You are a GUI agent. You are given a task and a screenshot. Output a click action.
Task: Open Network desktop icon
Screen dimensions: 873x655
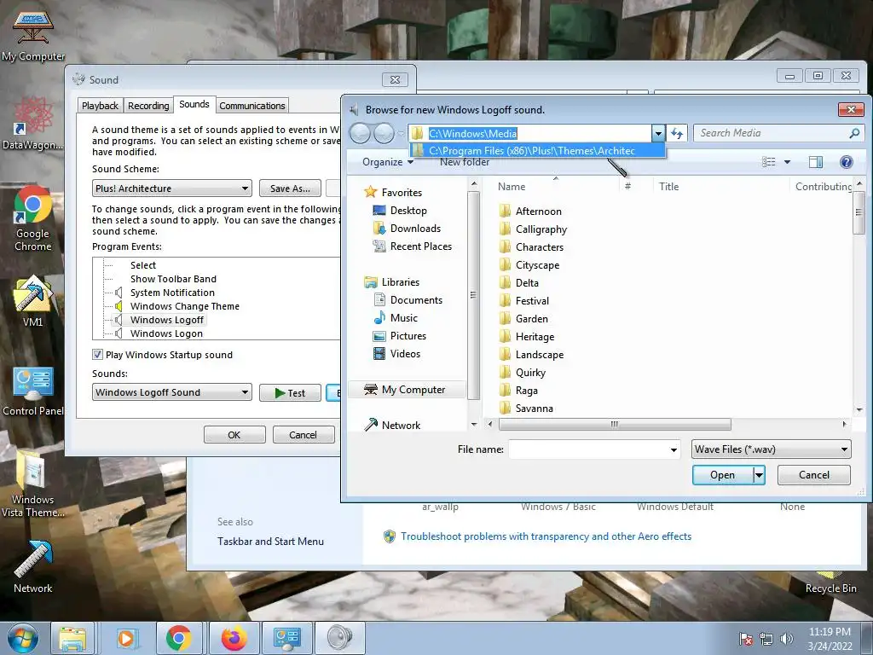[33, 567]
